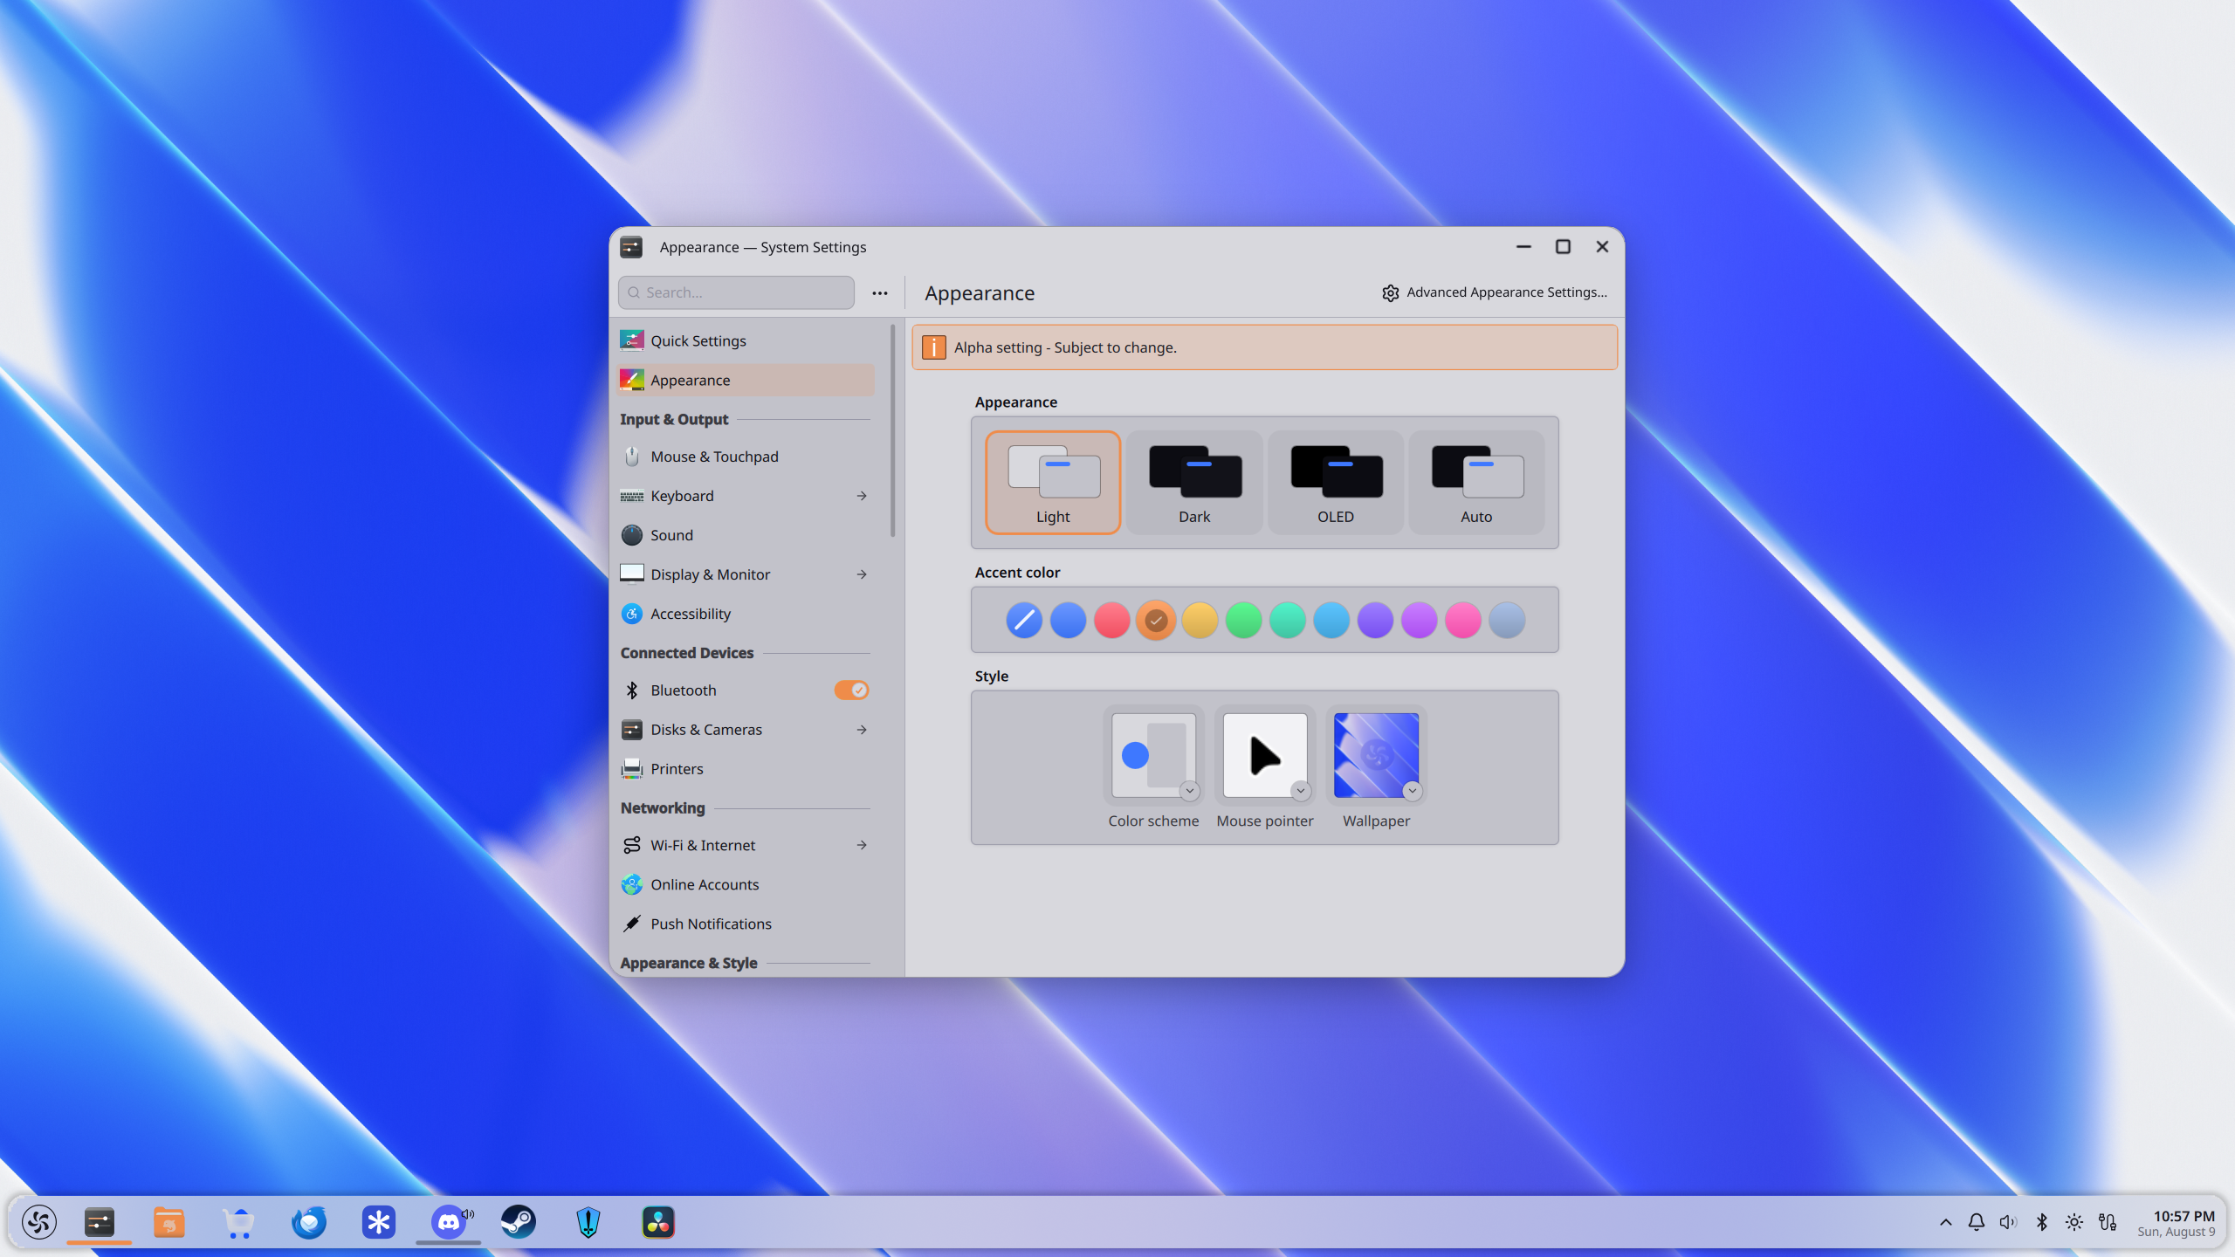Toggle the Bluetooth switch off
Viewport: 2235px width, 1257px height.
tap(851, 690)
